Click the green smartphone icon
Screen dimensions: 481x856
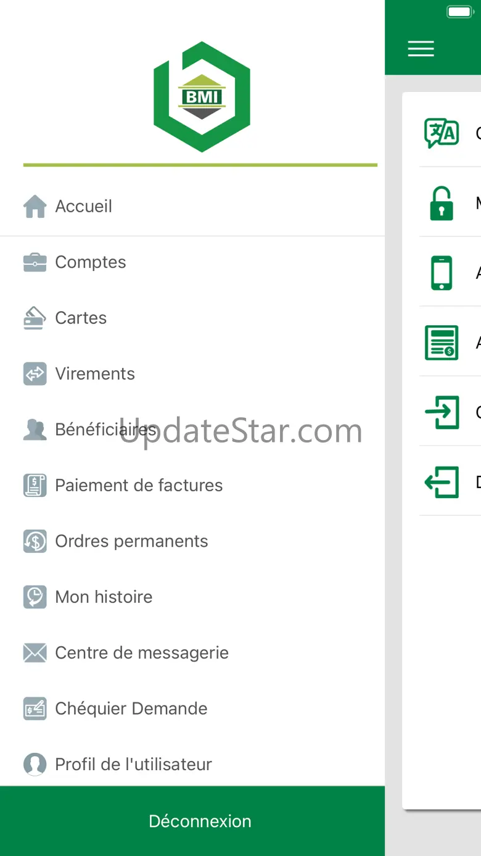point(442,273)
